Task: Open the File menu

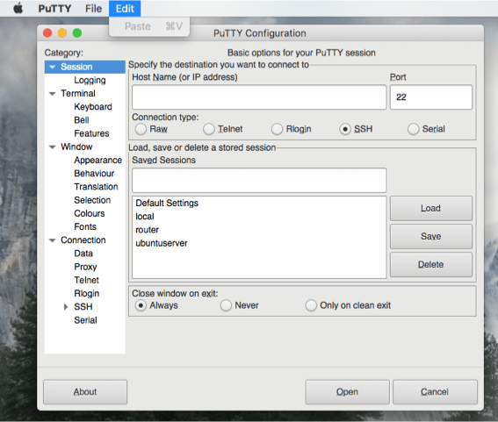Action: click(93, 9)
